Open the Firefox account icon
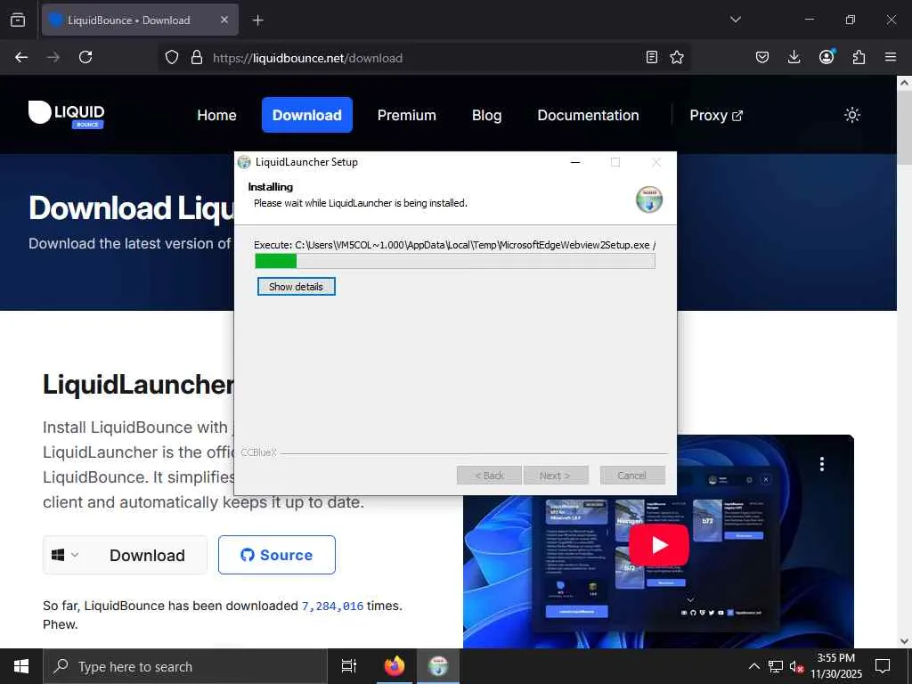The width and height of the screenshot is (912, 684). [826, 57]
